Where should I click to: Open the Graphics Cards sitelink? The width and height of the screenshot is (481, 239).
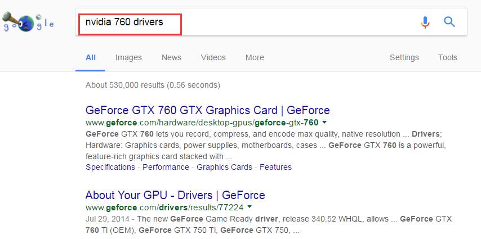coord(224,167)
